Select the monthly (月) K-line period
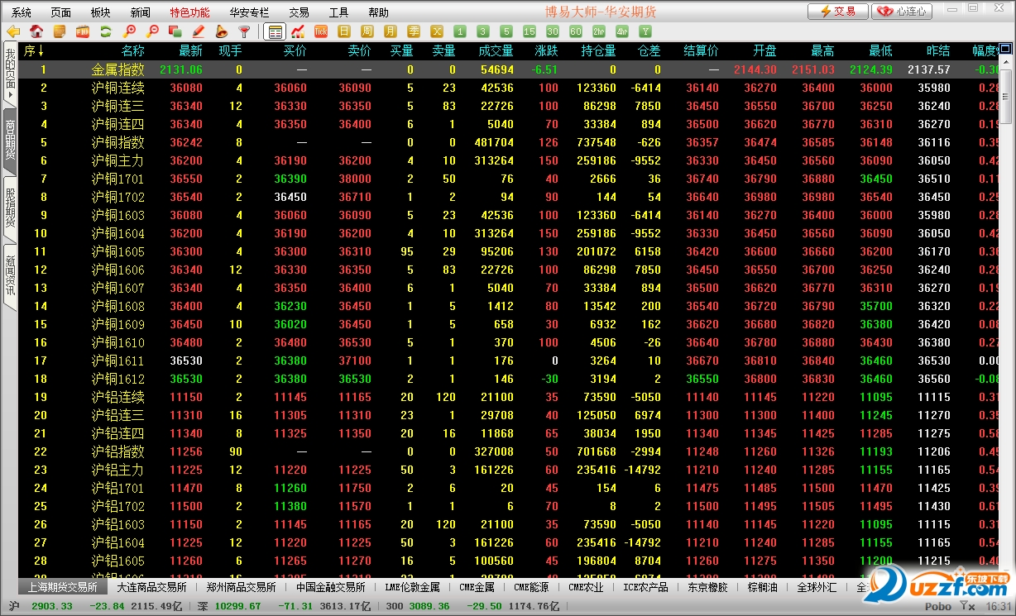Viewport: 1016px width, 616px height. [x=391, y=32]
